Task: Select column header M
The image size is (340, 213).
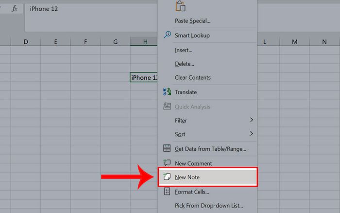Action: [294, 42]
